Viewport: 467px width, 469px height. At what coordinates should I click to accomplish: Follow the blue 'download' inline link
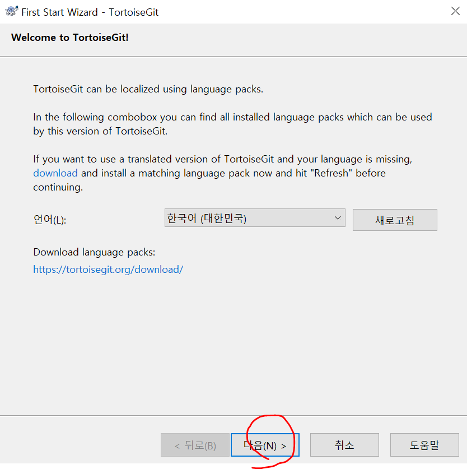coord(55,173)
